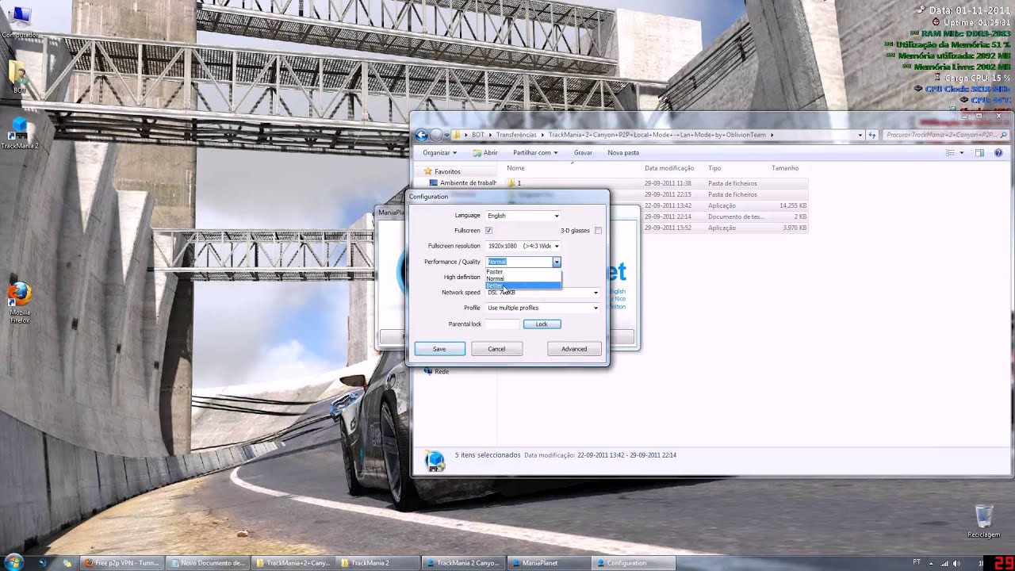
Task: Open the Network speed dropdown
Action: [542, 293]
